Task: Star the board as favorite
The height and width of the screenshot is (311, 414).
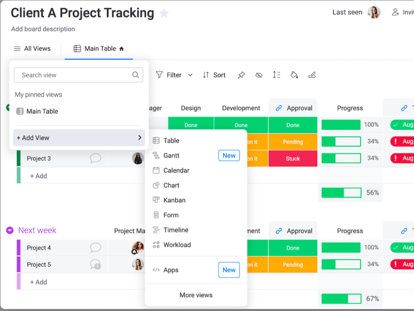Action: pos(164,13)
